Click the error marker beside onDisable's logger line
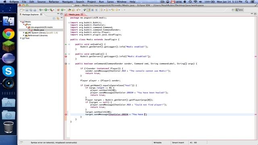 point(66,56)
